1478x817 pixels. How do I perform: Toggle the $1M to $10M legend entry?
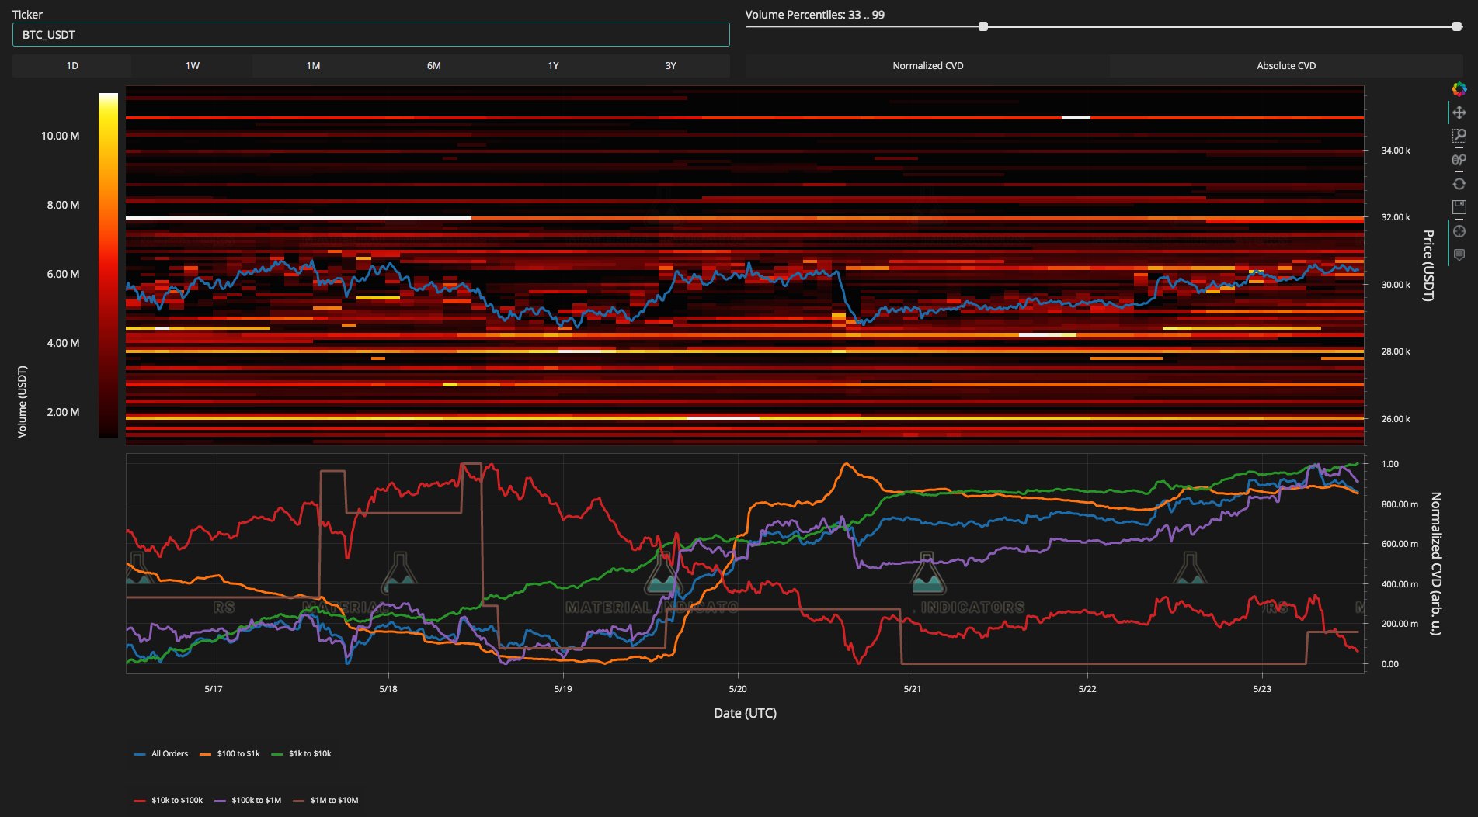[x=325, y=800]
